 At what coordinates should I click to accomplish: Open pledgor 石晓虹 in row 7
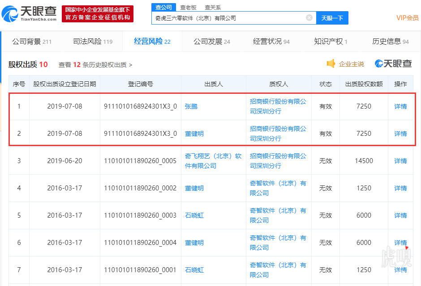click(194, 270)
